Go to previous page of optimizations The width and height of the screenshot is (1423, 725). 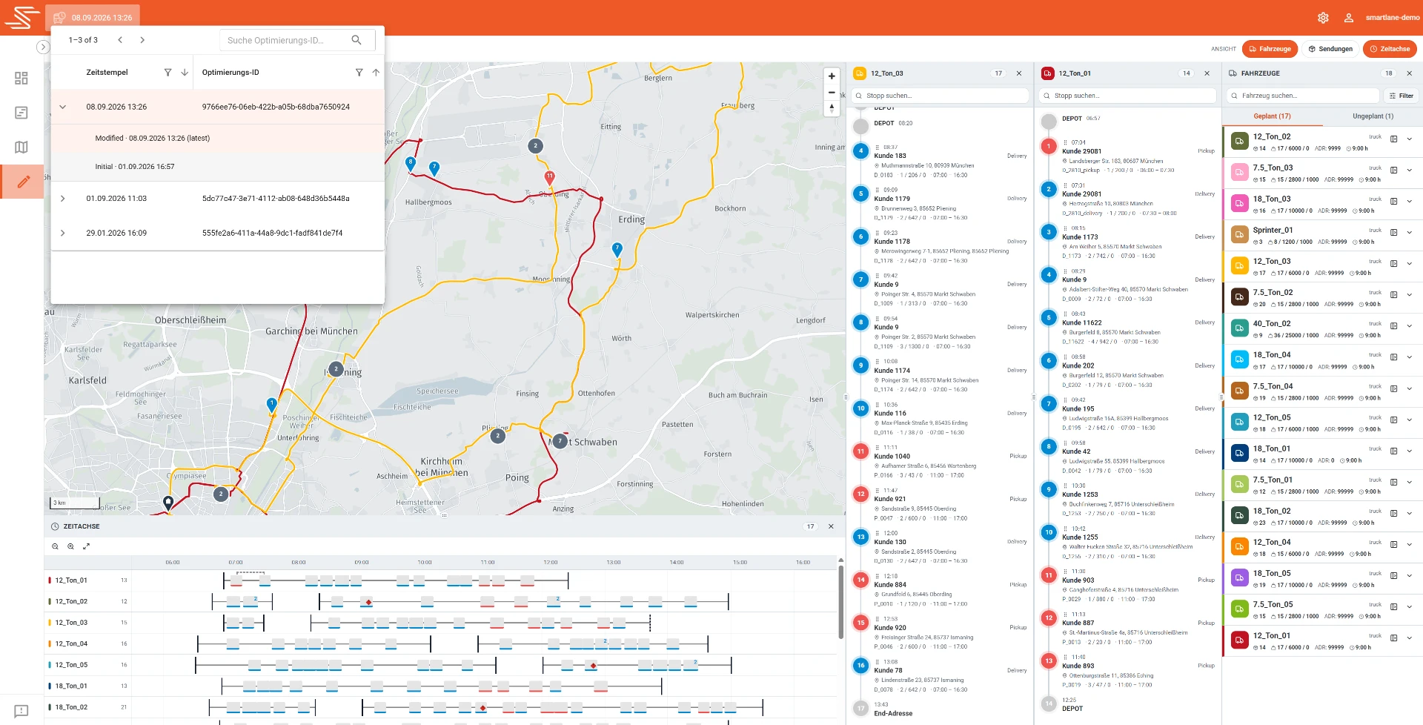[120, 40]
